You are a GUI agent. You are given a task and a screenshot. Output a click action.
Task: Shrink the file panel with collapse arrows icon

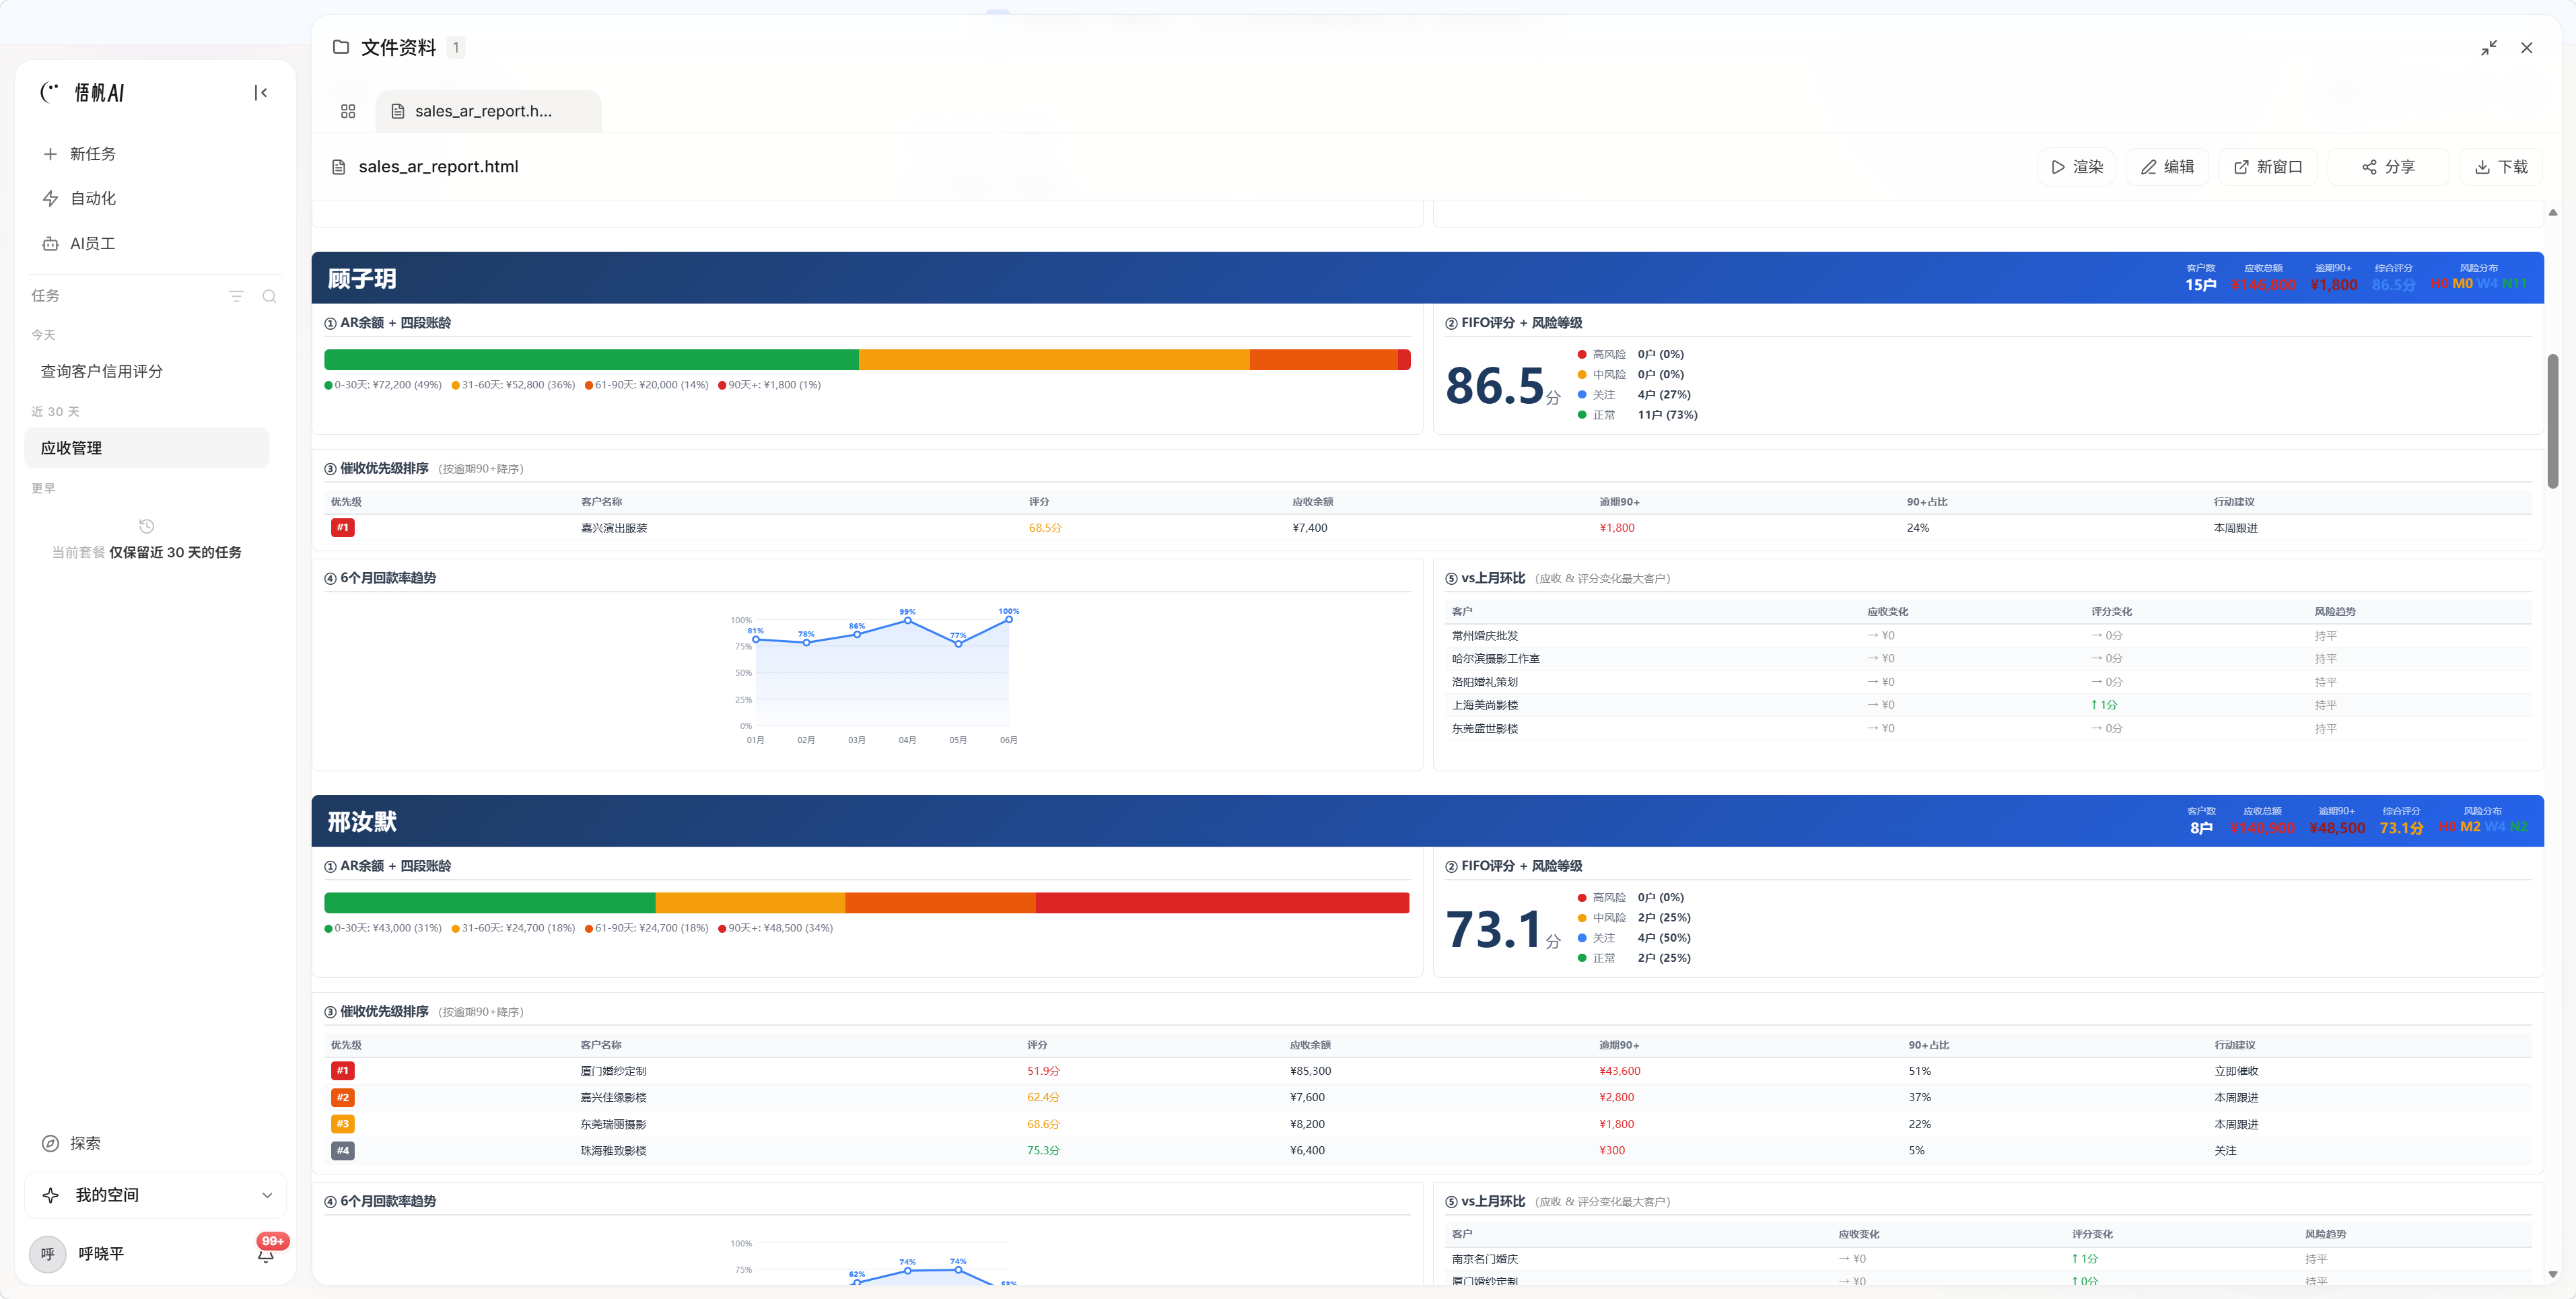(2489, 48)
